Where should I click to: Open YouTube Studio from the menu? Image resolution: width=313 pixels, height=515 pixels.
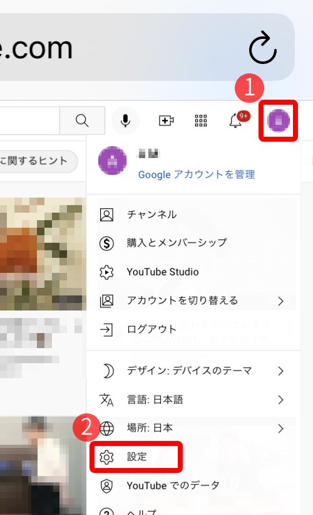coord(193,272)
